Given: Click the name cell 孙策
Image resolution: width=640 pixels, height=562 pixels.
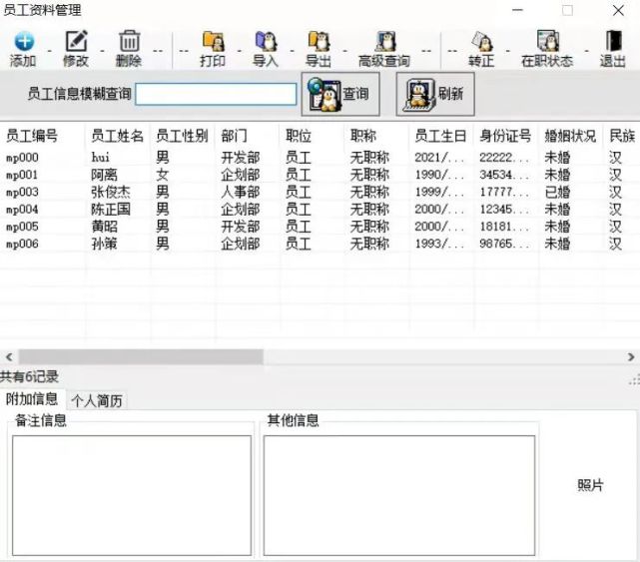Looking at the screenshot, I should click(104, 244).
